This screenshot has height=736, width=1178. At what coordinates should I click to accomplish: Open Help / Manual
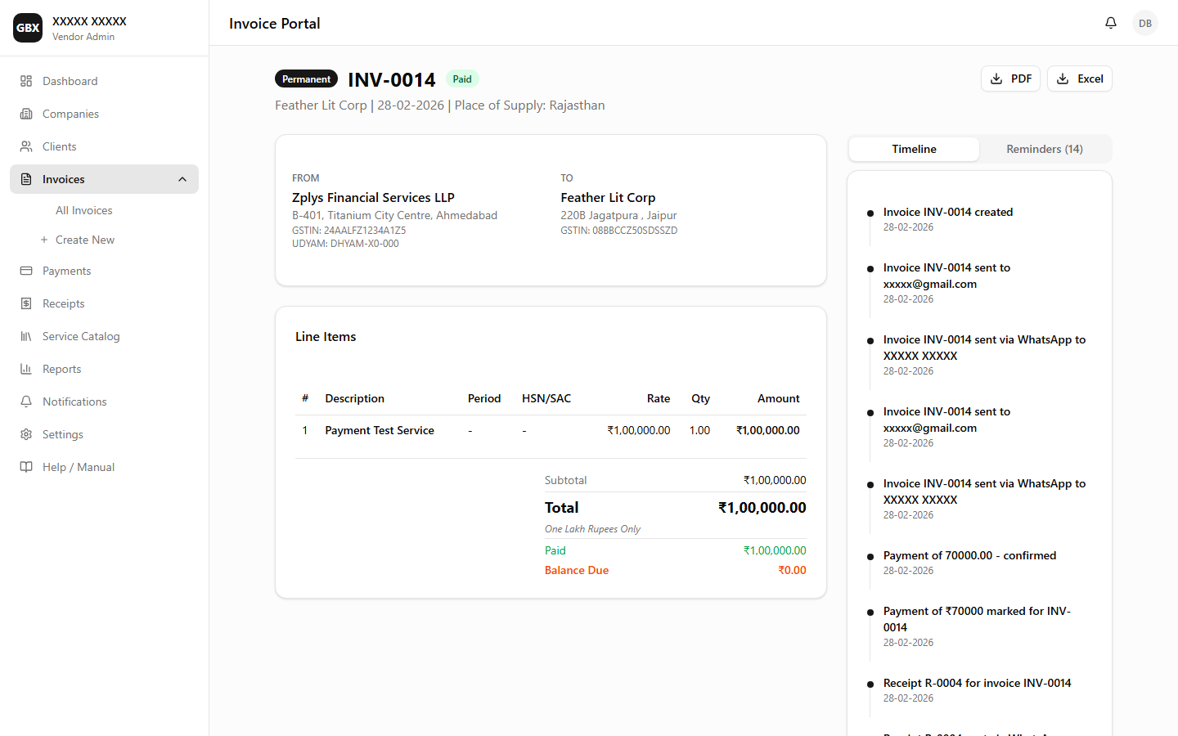tap(104, 467)
